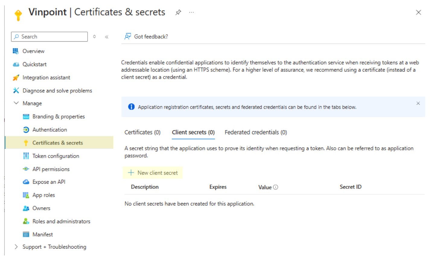Click the yellow key icon beside Vinpoint title
The width and height of the screenshot is (437, 260).
click(18, 15)
